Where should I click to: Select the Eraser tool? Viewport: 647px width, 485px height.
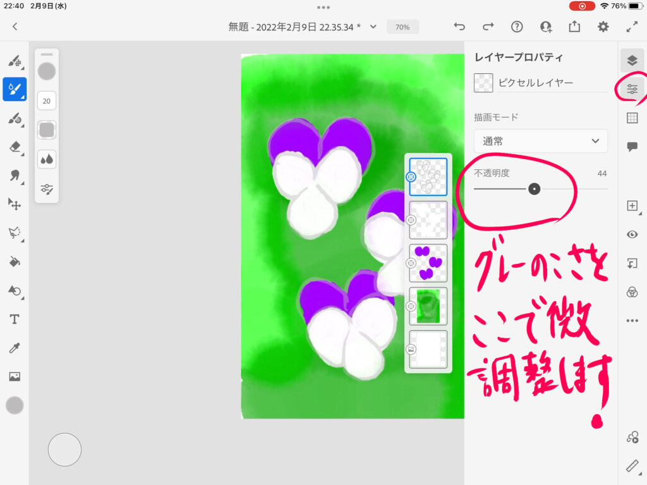click(15, 147)
